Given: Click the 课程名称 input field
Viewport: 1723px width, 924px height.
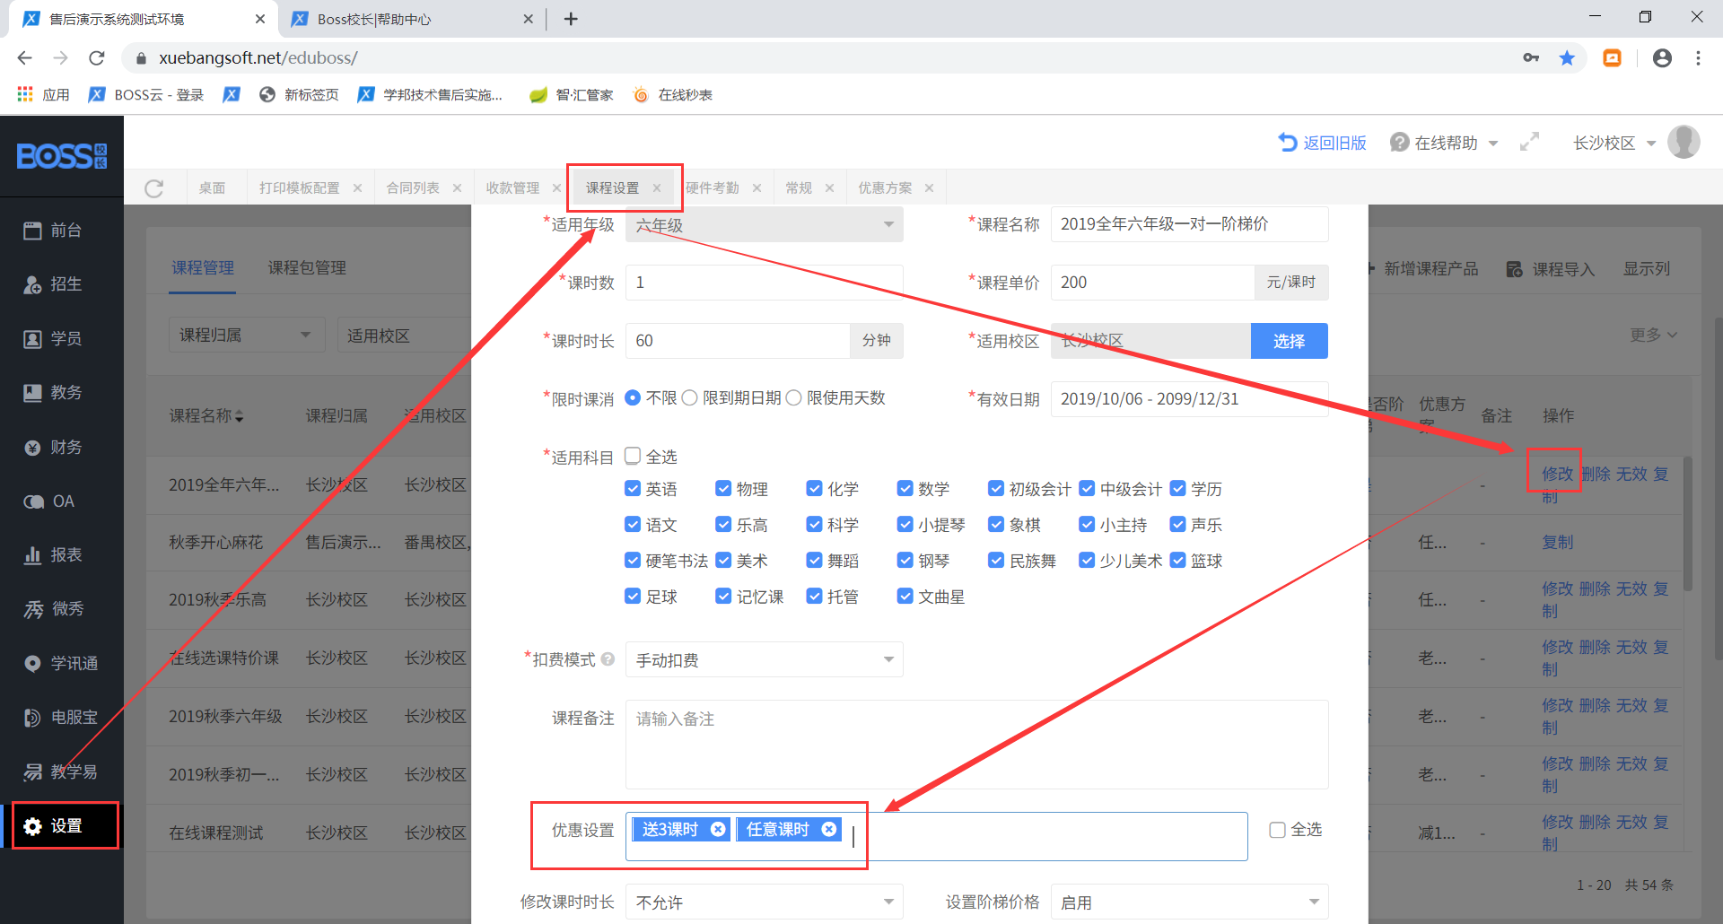Looking at the screenshot, I should (x=1189, y=224).
